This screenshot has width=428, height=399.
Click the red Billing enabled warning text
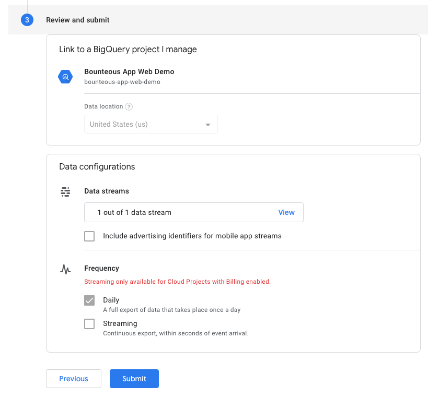(x=178, y=282)
